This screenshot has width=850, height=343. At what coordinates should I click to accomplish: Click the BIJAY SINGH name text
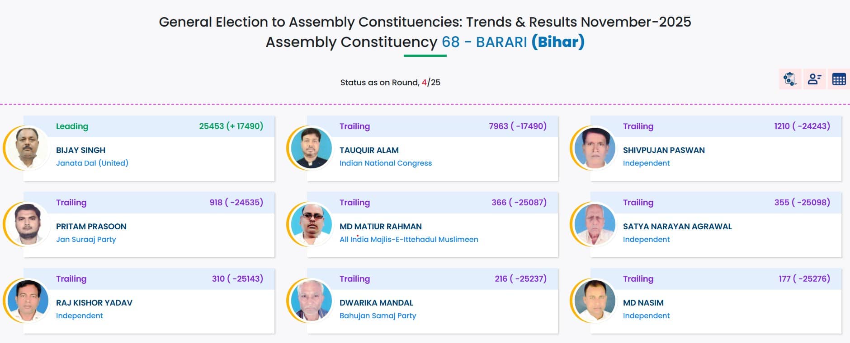click(x=80, y=150)
